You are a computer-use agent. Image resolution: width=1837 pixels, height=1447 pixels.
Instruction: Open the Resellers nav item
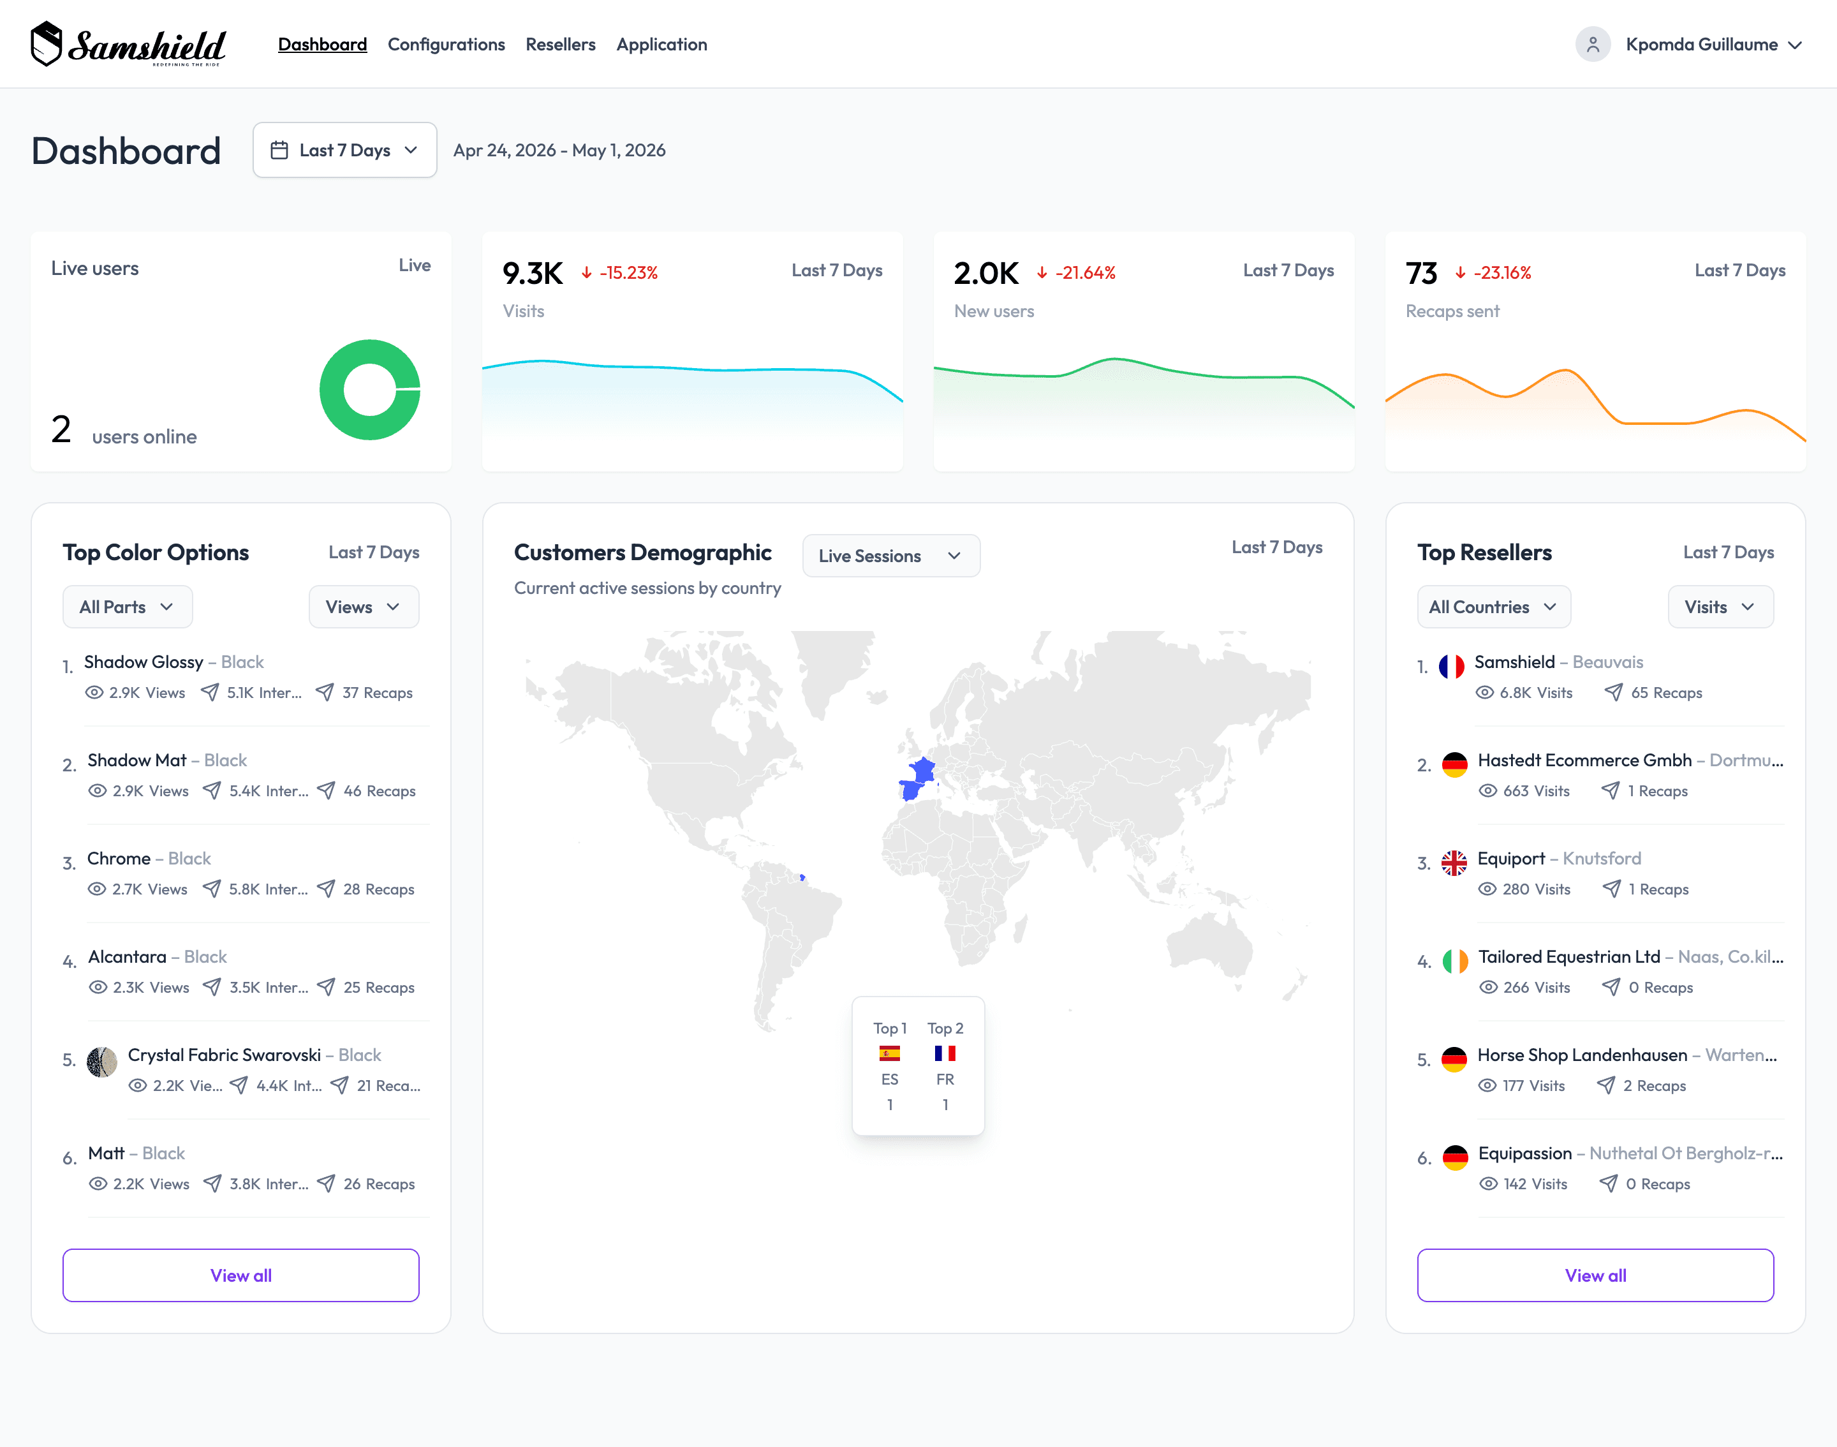[561, 45]
